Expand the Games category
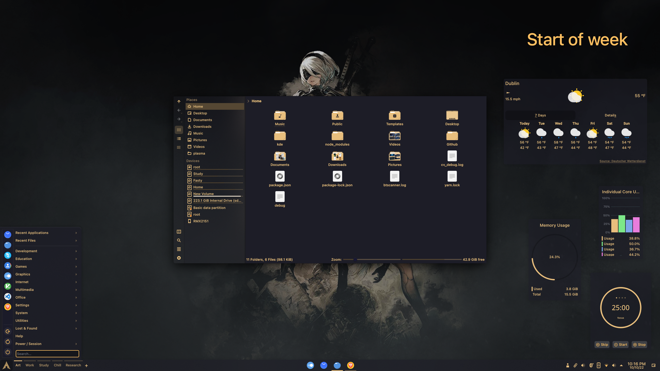The width and height of the screenshot is (660, 371). (46, 266)
